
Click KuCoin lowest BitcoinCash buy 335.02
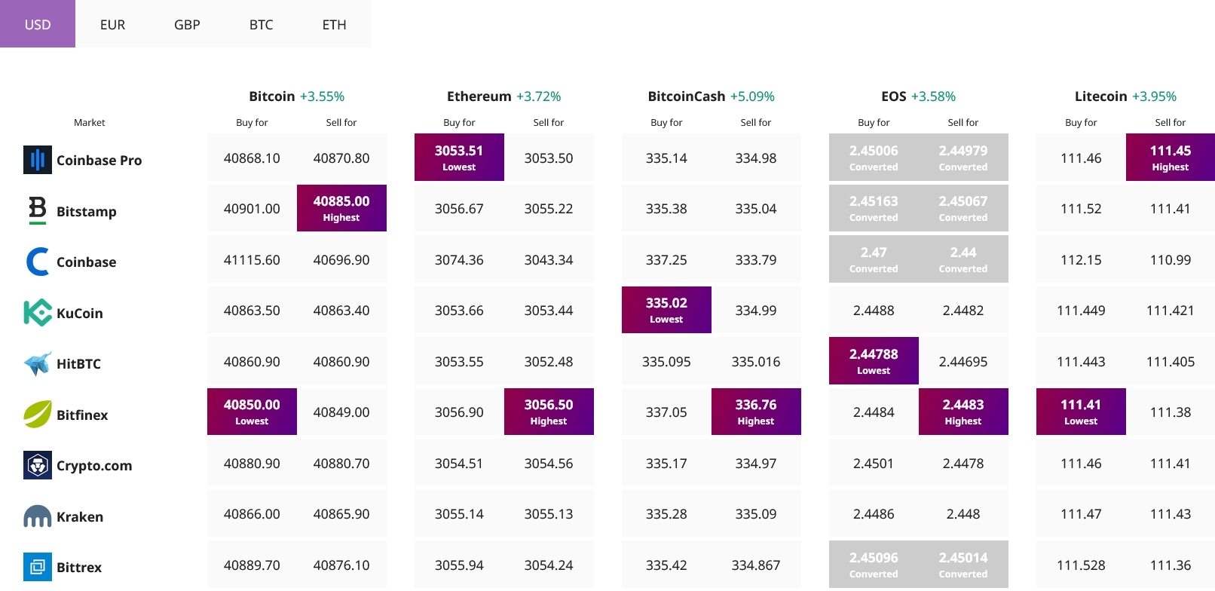coord(666,310)
